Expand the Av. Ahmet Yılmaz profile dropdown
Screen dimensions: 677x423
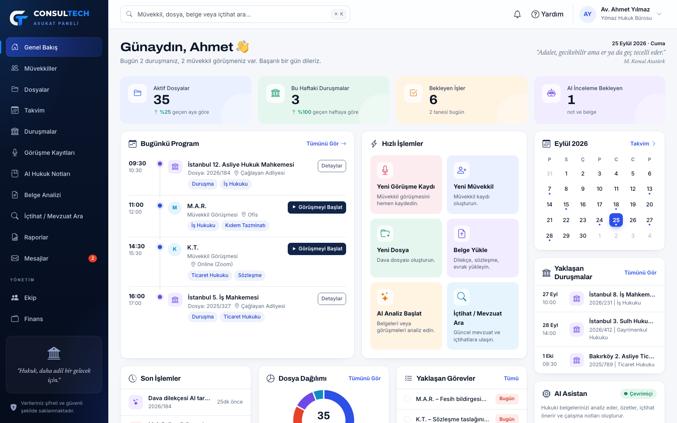point(659,14)
